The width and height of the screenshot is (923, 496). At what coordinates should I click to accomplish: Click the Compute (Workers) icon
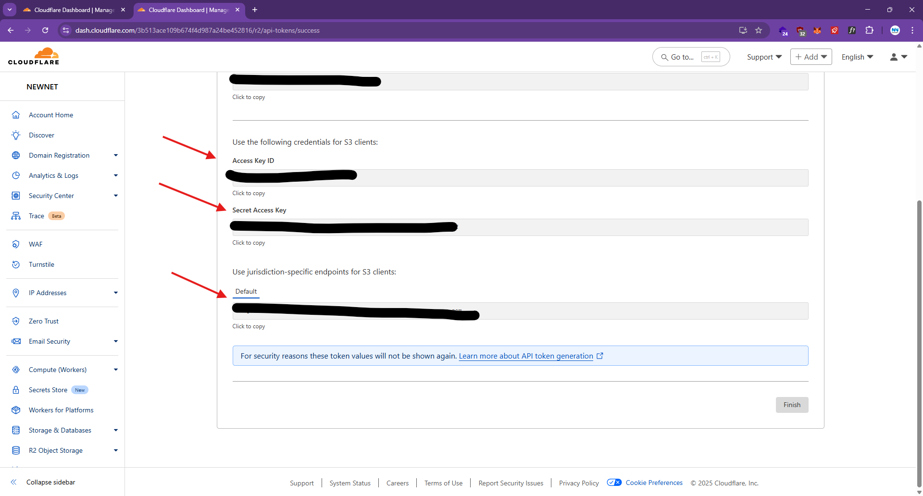point(16,370)
